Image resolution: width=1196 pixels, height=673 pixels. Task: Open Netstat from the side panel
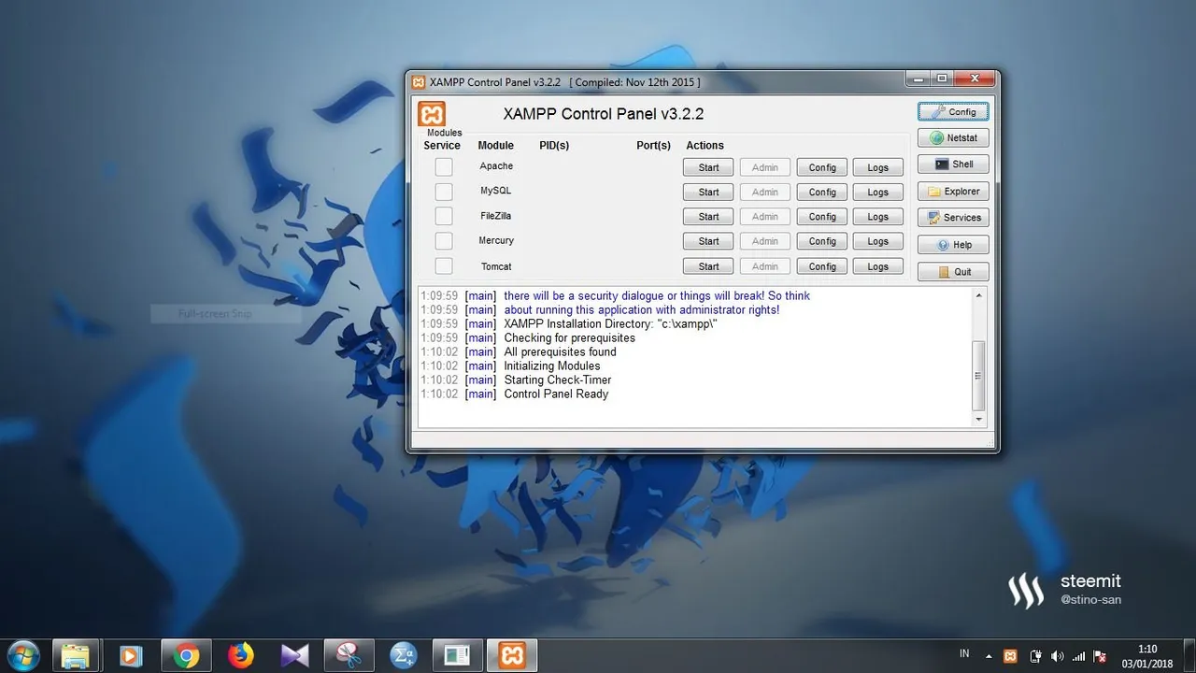coord(953,137)
